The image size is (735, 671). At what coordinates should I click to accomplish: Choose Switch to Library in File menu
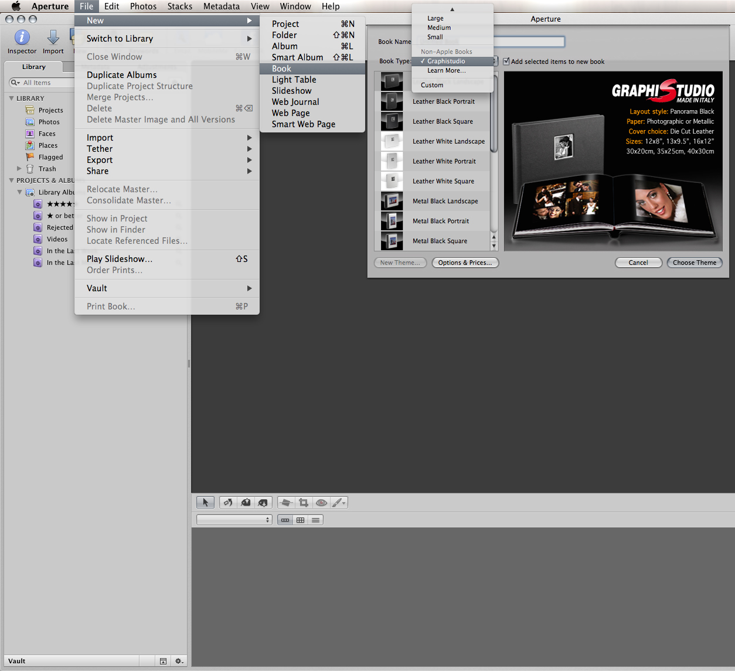pos(167,39)
